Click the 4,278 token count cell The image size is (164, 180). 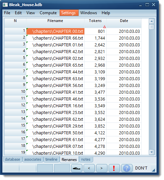click(96, 147)
